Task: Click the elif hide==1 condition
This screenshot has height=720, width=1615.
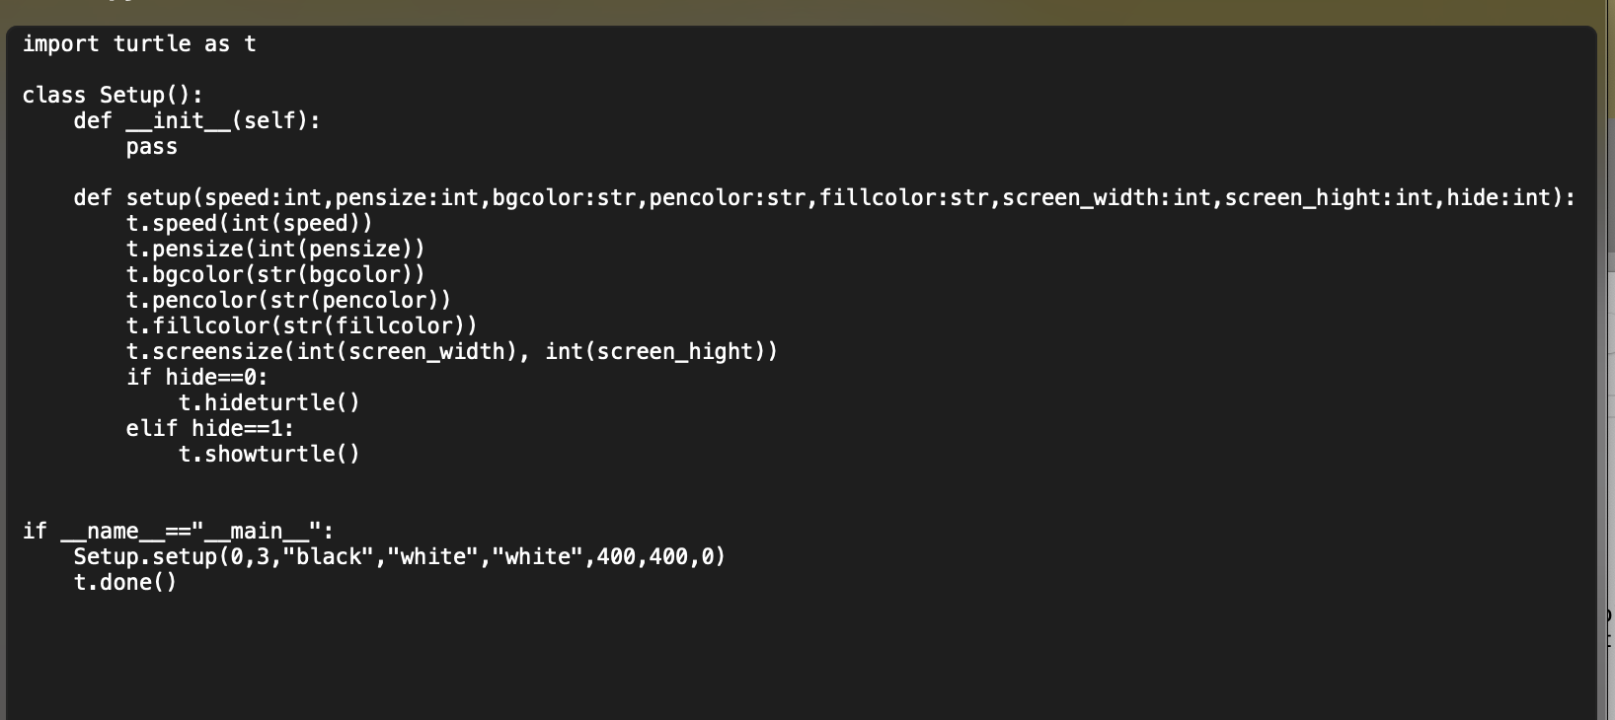Action: (x=210, y=429)
